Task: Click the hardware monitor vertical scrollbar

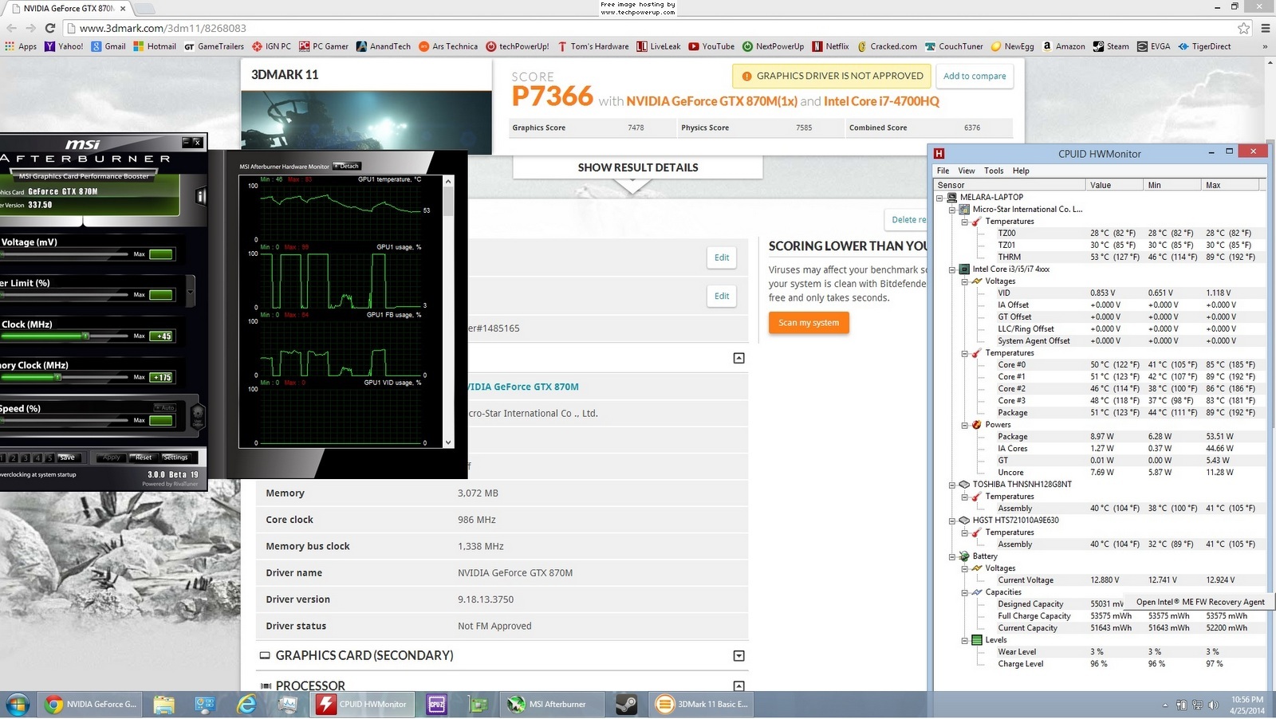Action: [448, 312]
